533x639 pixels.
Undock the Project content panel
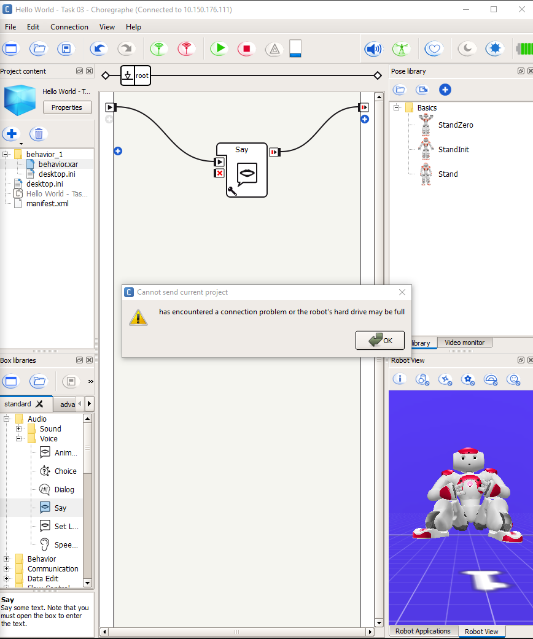(x=80, y=71)
